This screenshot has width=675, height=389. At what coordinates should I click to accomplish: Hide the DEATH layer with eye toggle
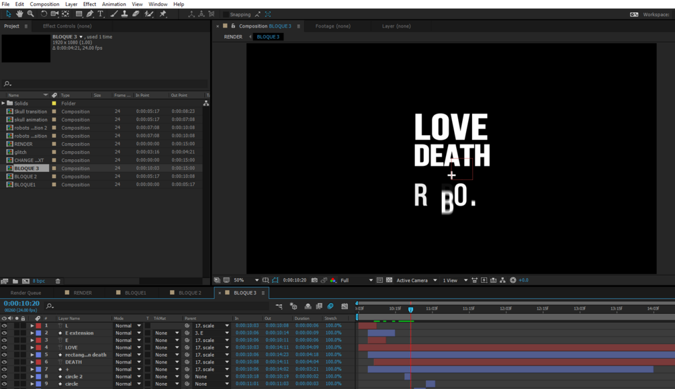[4, 362]
